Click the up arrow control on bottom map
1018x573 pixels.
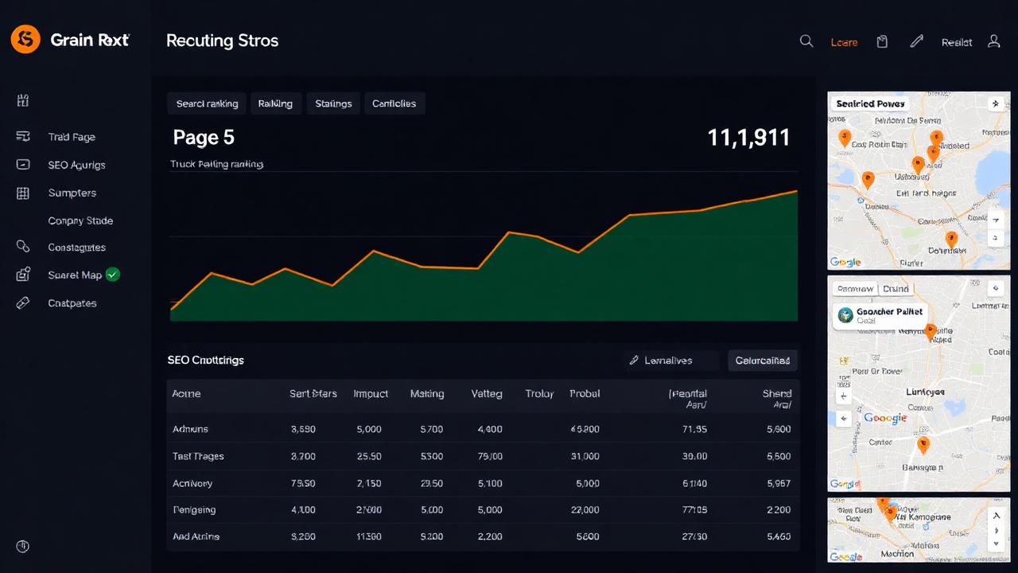coord(994,517)
